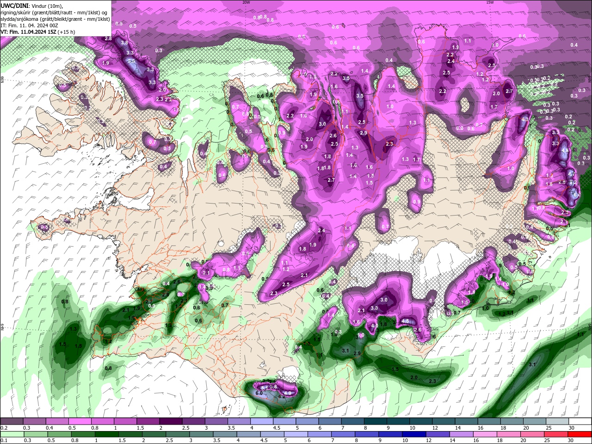
Task: Click the pale green 0.1 swatch starting the lower legend row
Action: tap(12, 434)
